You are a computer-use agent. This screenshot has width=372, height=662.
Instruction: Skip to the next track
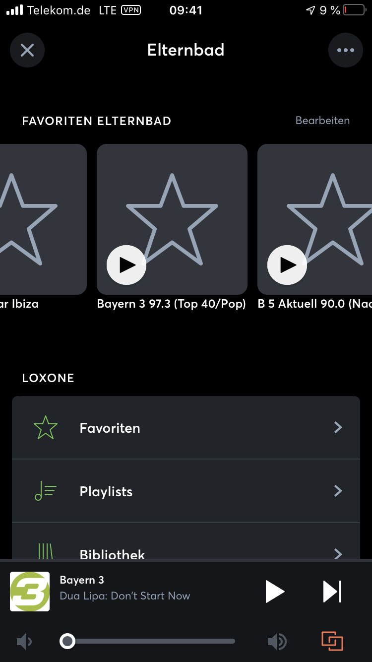(332, 592)
